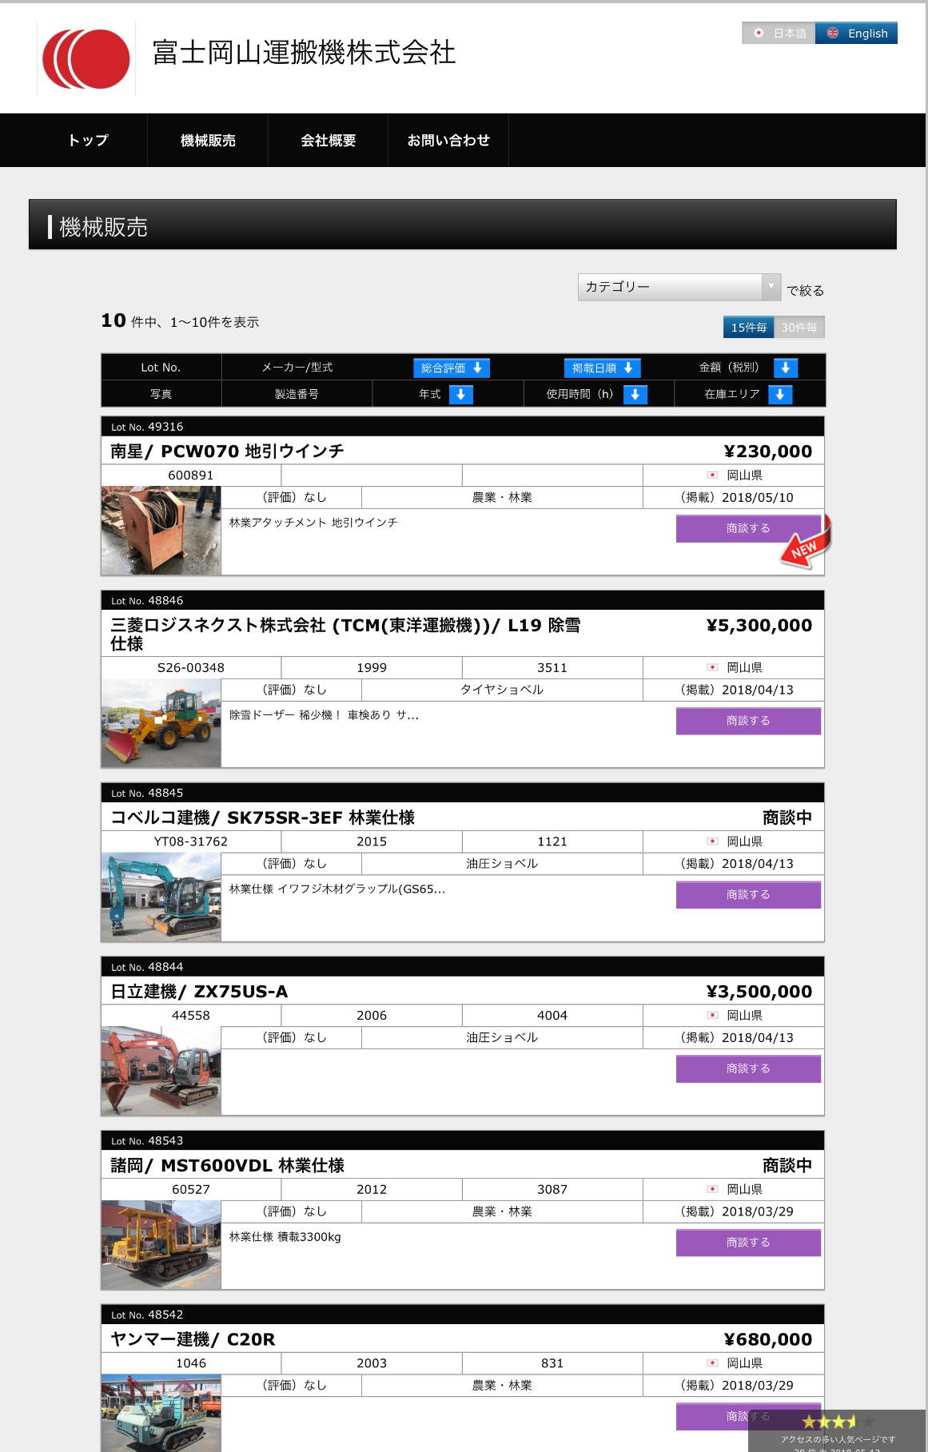This screenshot has height=1452, width=928.
Task: Click the star rating in popularity widget
Action: pos(839,1422)
